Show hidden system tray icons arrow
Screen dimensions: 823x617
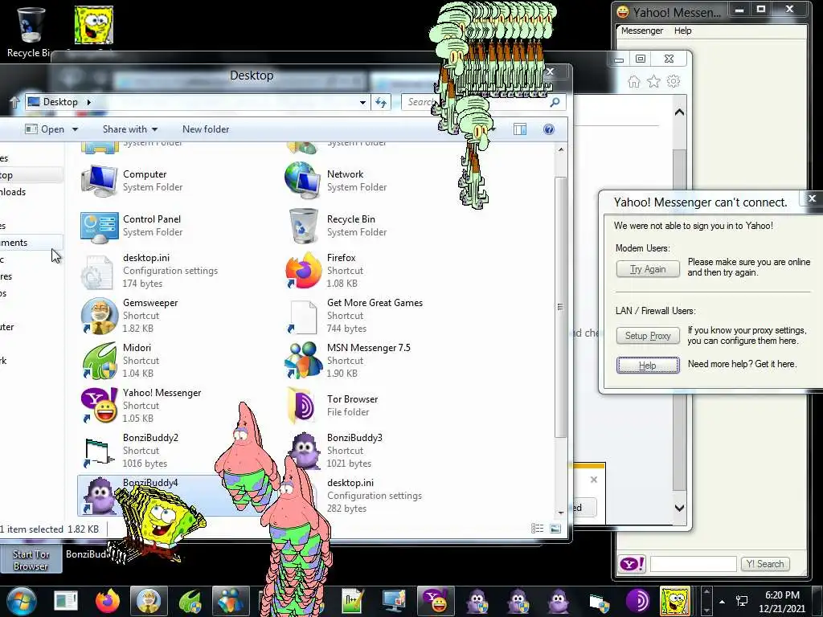pyautogui.click(x=723, y=601)
